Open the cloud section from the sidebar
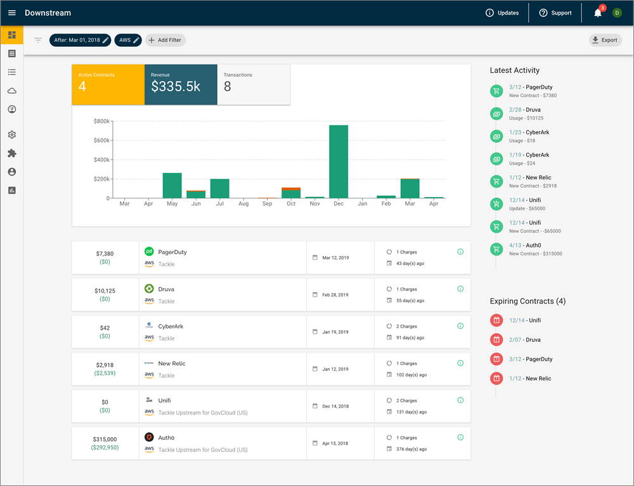The width and height of the screenshot is (634, 486). 11,91
